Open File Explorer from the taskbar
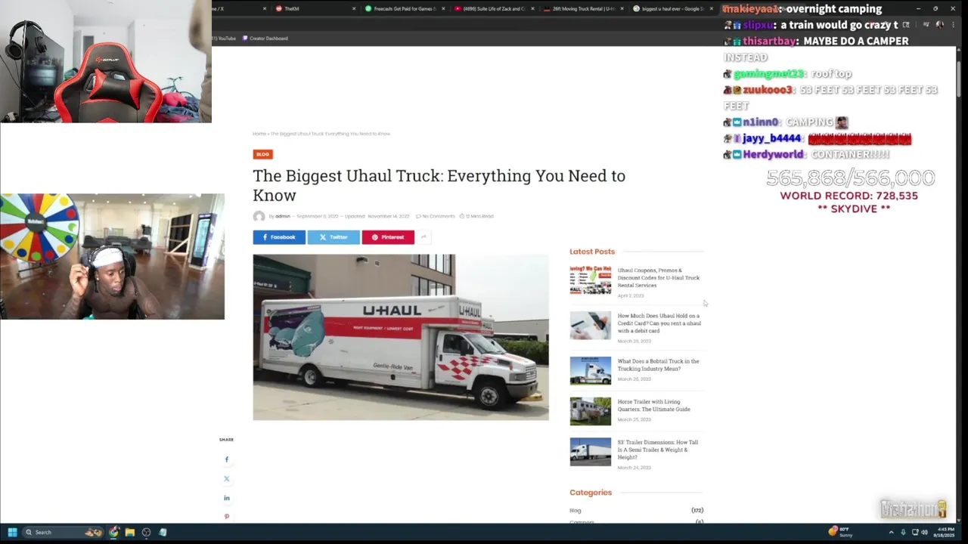 click(130, 532)
